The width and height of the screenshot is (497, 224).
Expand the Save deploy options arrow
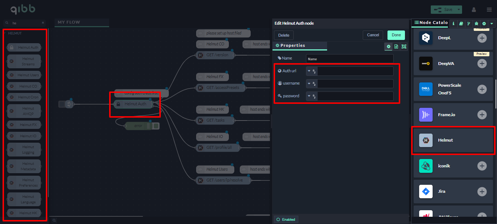point(459,9)
